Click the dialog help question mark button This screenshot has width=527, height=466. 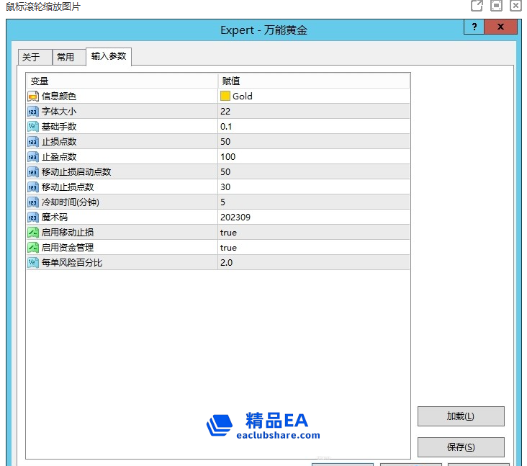point(474,27)
